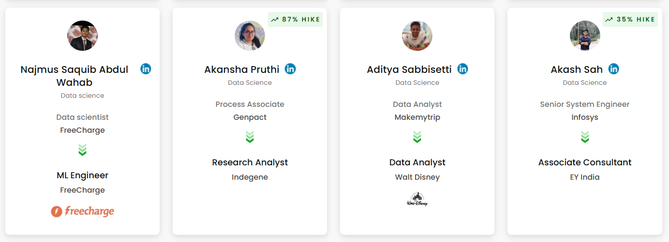Select Akansha Pruthi's profile photo
Image resolution: width=669 pixels, height=242 pixels.
coord(250,35)
